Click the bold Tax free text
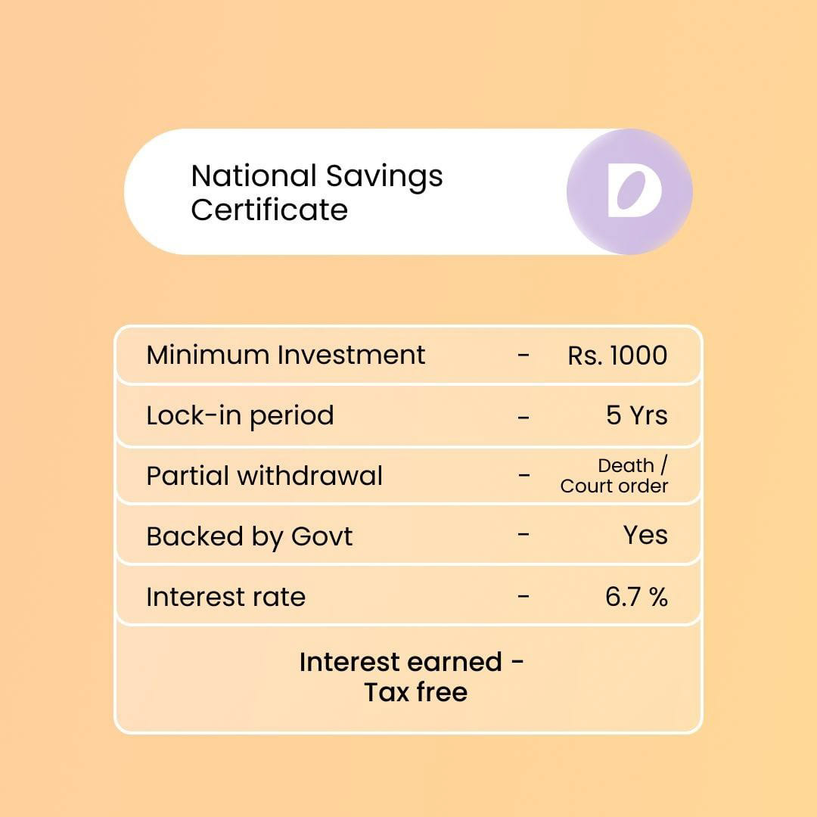The width and height of the screenshot is (817, 817). click(x=415, y=692)
